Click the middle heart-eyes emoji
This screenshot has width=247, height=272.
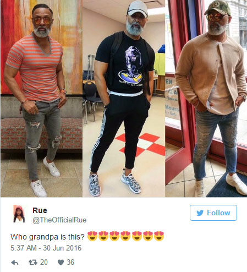pyautogui.click(x=125, y=236)
